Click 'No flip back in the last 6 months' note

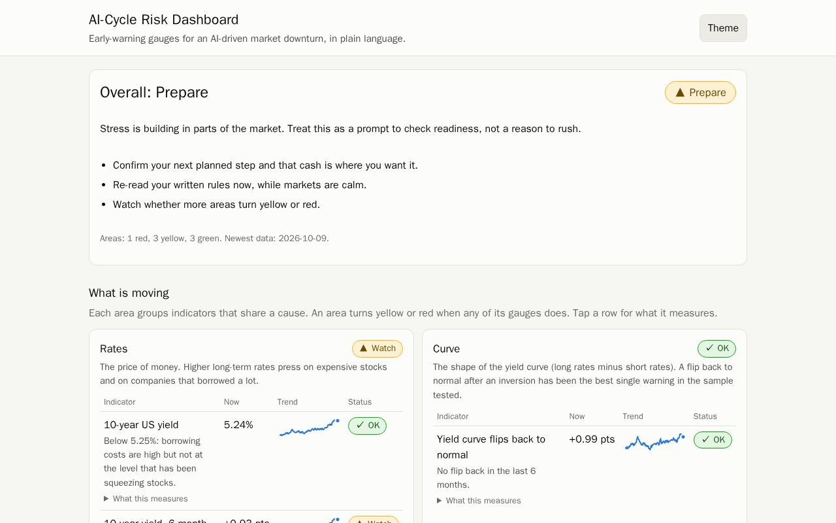pyautogui.click(x=487, y=478)
